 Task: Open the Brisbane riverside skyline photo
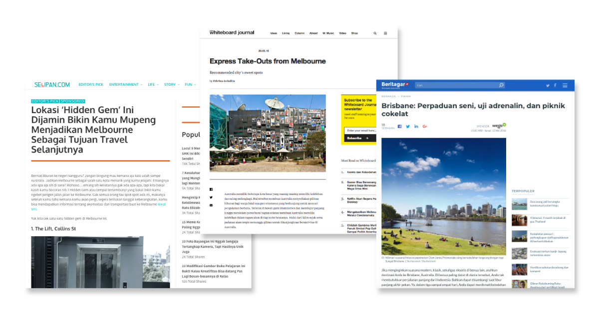tap(444, 197)
